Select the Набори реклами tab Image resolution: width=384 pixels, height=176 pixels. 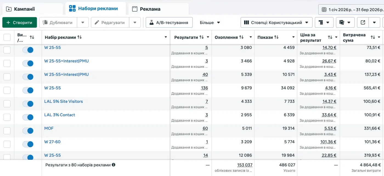pos(95,8)
